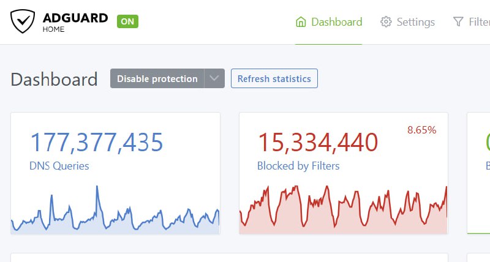Click the 8.65% blocked percentage

click(421, 130)
